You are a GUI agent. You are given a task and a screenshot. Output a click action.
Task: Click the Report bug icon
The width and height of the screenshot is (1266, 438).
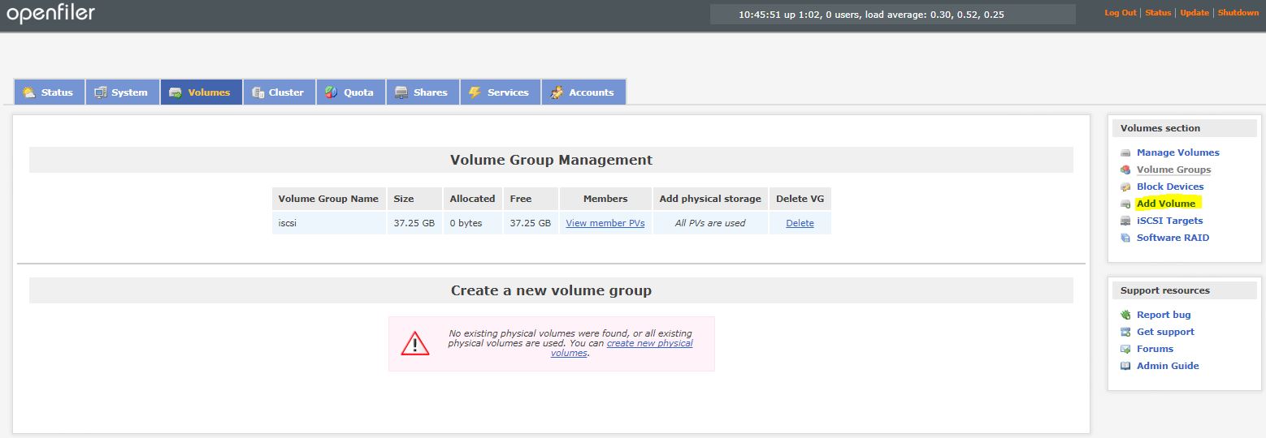pos(1125,316)
